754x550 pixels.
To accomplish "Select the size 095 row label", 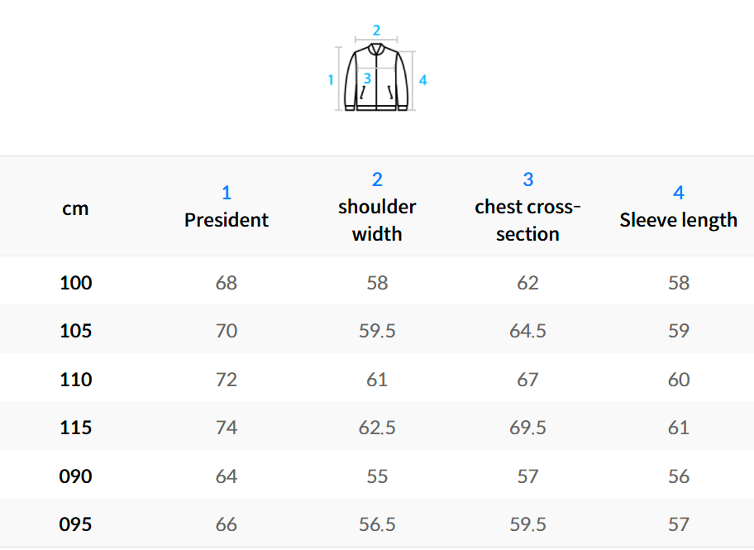I will coord(75,524).
